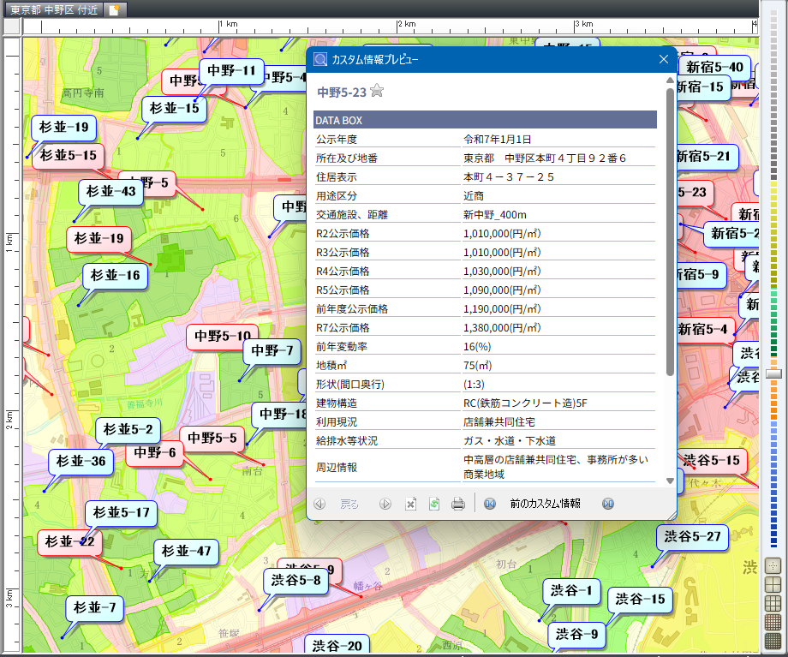The image size is (788, 657).
Task: Move the zoom level slider handle
Action: pyautogui.click(x=774, y=374)
